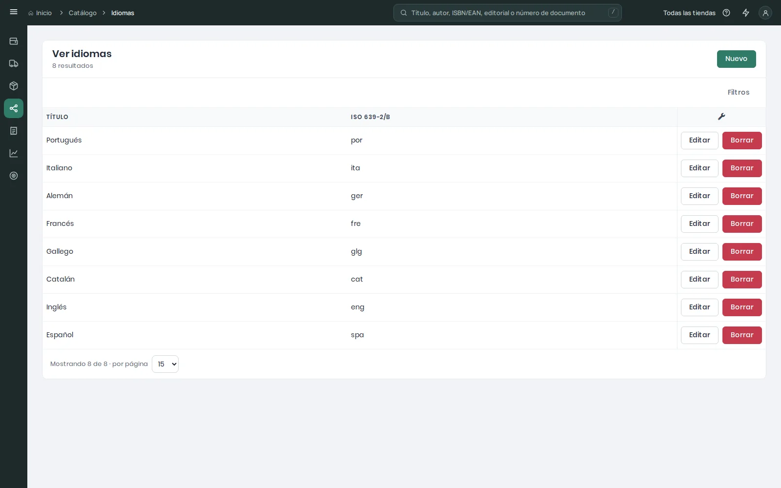Delete the Italiano row

pos(742,168)
